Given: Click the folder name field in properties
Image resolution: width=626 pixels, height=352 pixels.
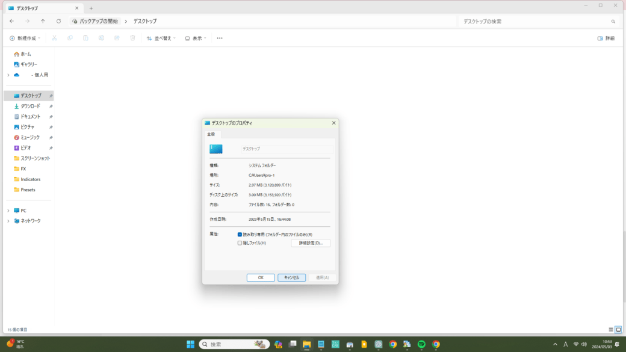Looking at the screenshot, I should click(287, 149).
